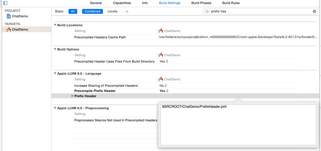The height and width of the screenshot is (151, 321).
Task: Switch to Levels view mode
Action: click(x=112, y=12)
